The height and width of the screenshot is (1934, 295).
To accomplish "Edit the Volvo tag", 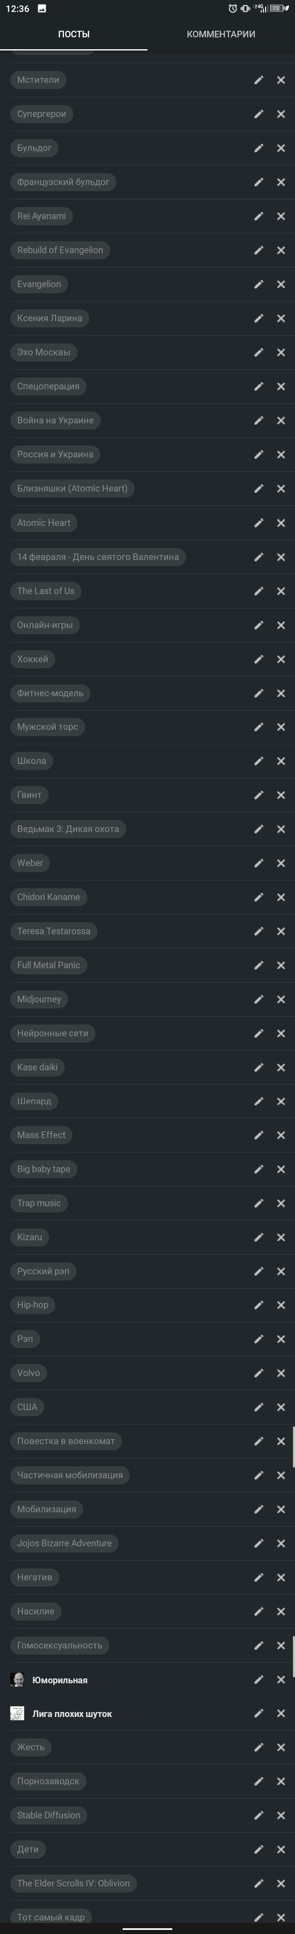I will (x=258, y=1373).
